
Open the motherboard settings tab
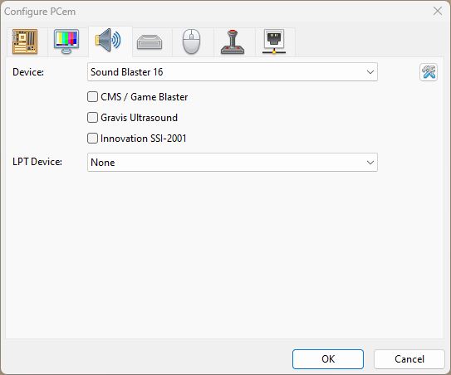[25, 41]
